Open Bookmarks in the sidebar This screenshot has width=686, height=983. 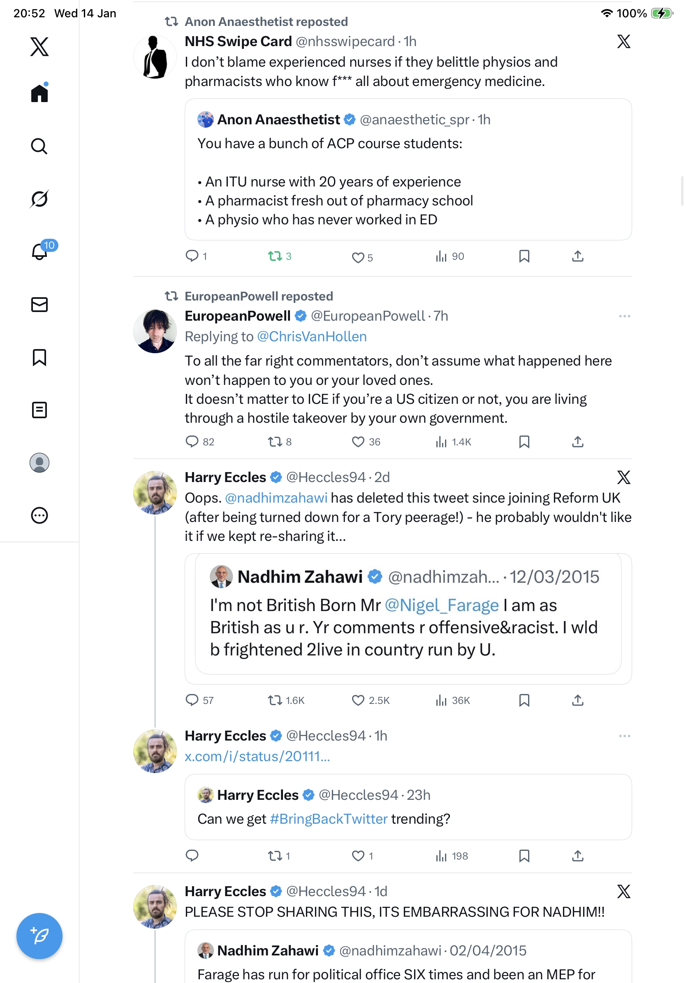coord(39,357)
